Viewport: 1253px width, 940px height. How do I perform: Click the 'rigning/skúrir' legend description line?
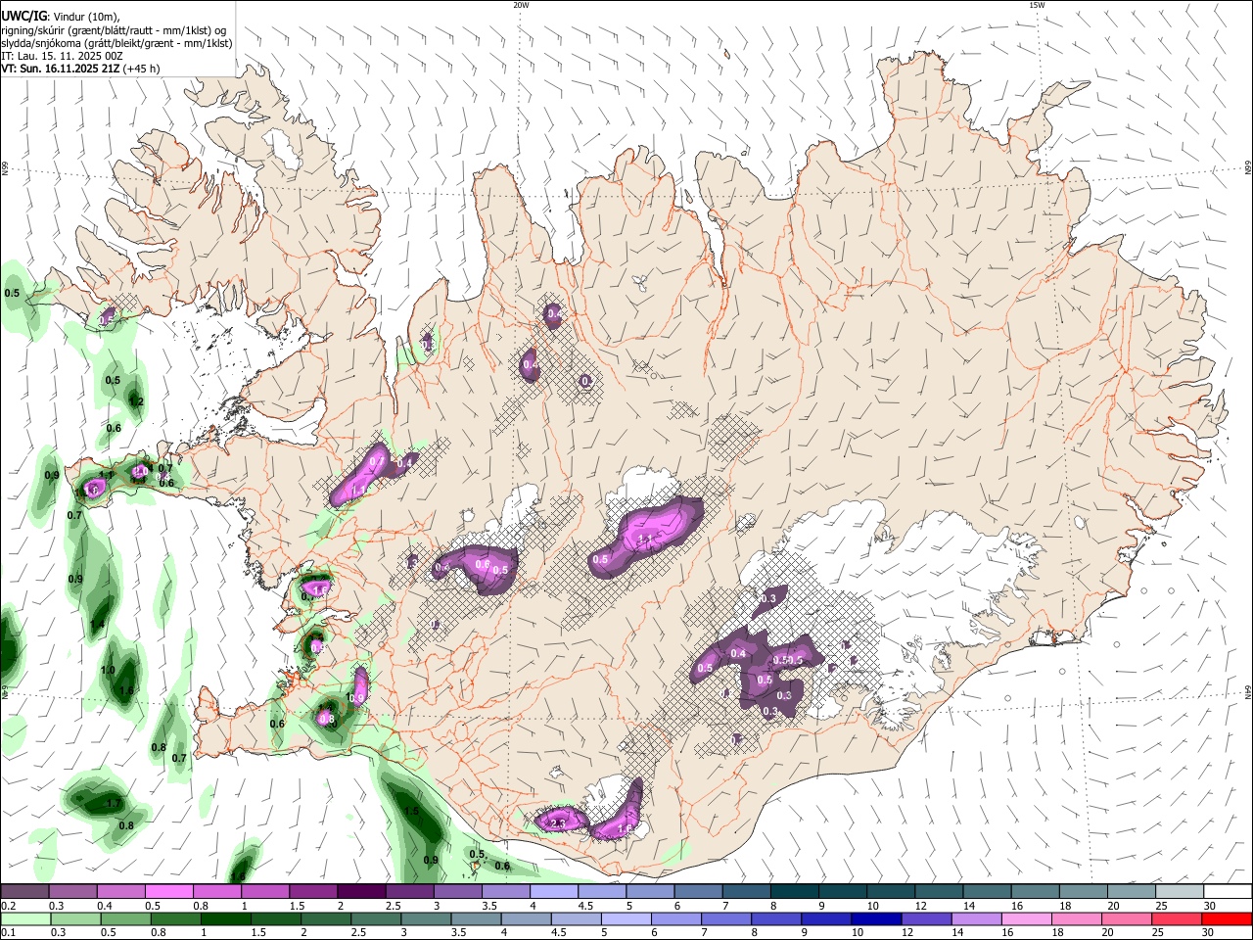pyautogui.click(x=114, y=30)
